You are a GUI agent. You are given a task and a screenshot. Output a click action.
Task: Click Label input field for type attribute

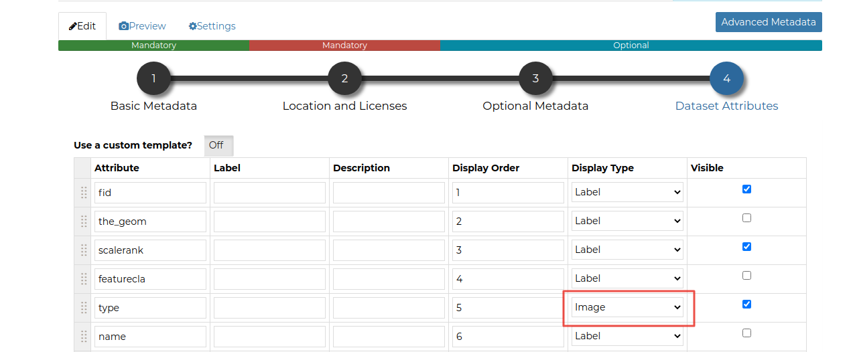269,308
